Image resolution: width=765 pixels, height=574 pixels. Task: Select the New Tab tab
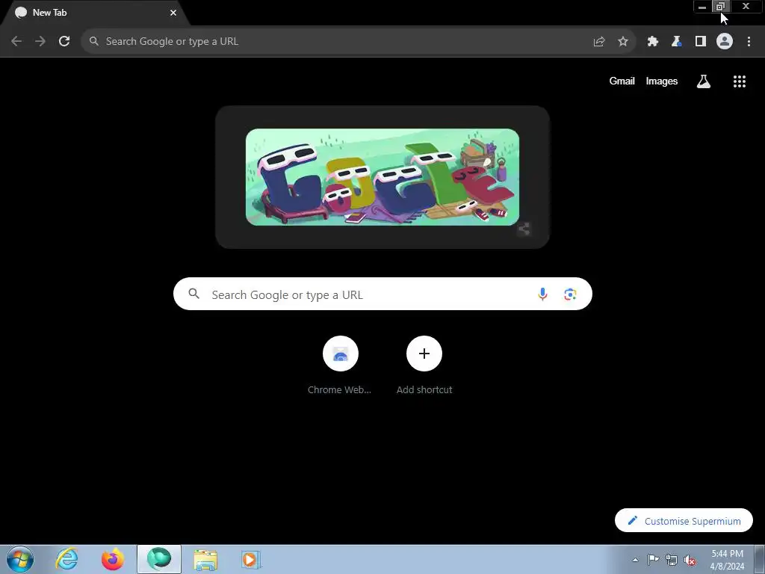95,13
